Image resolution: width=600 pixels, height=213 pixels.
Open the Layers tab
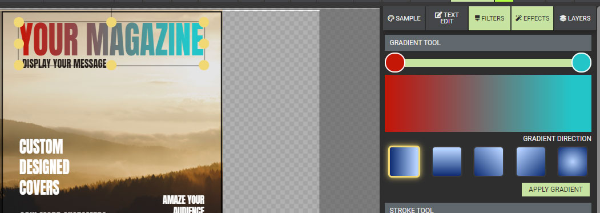tap(575, 18)
